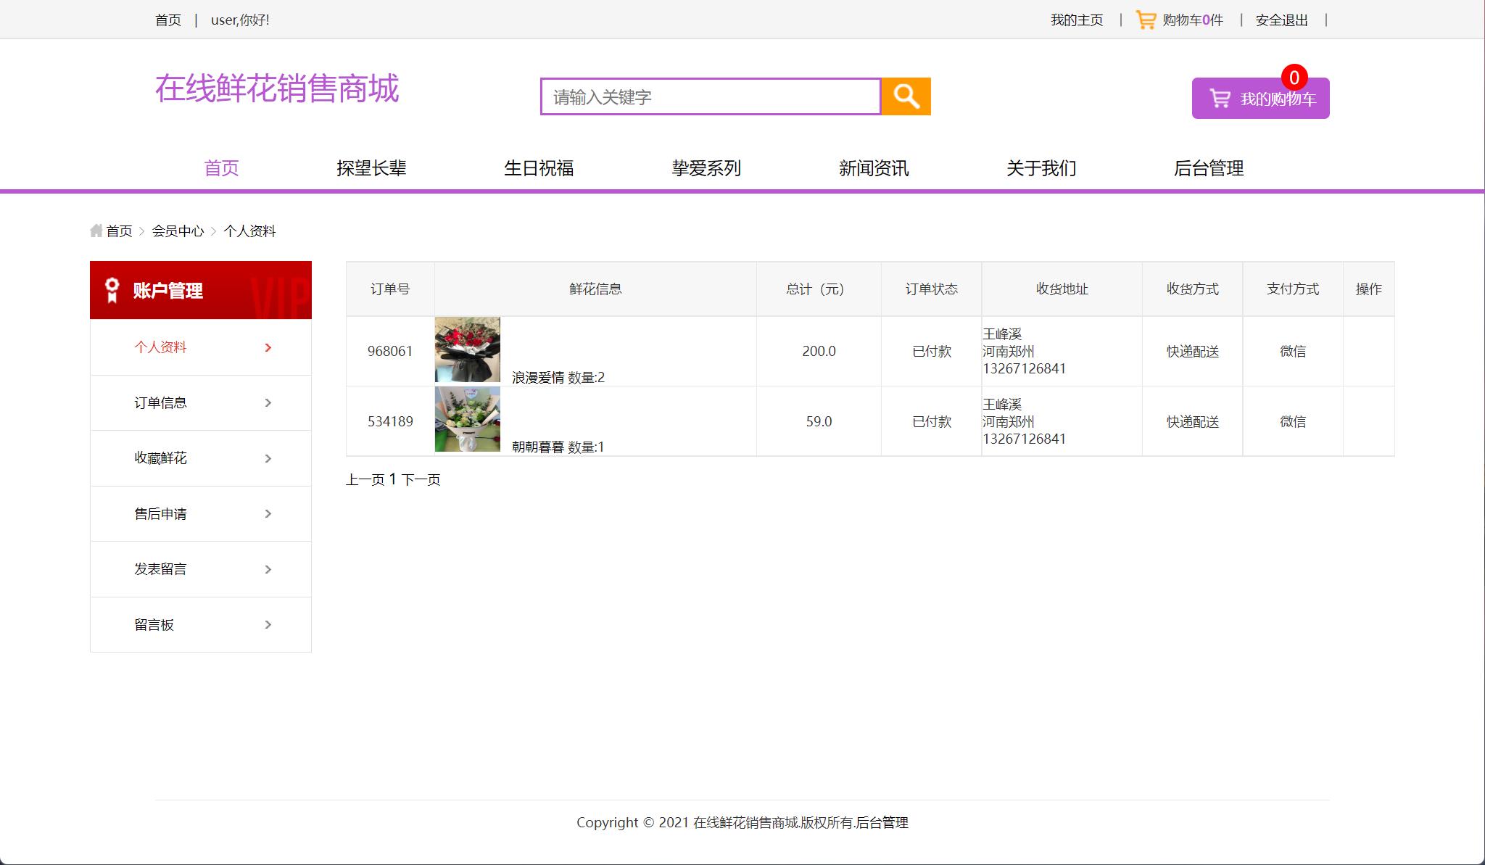The width and height of the screenshot is (1485, 865).
Task: Open the 朝朝暮暮 bouquet thumbnail
Action: pos(467,420)
